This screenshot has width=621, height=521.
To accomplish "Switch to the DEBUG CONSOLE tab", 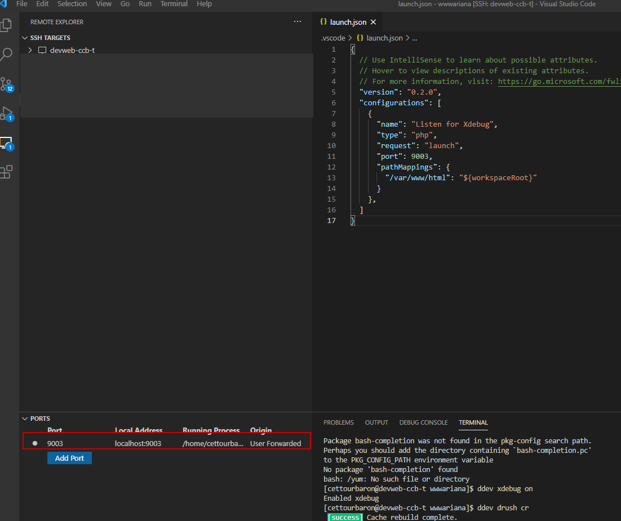I will [x=423, y=422].
